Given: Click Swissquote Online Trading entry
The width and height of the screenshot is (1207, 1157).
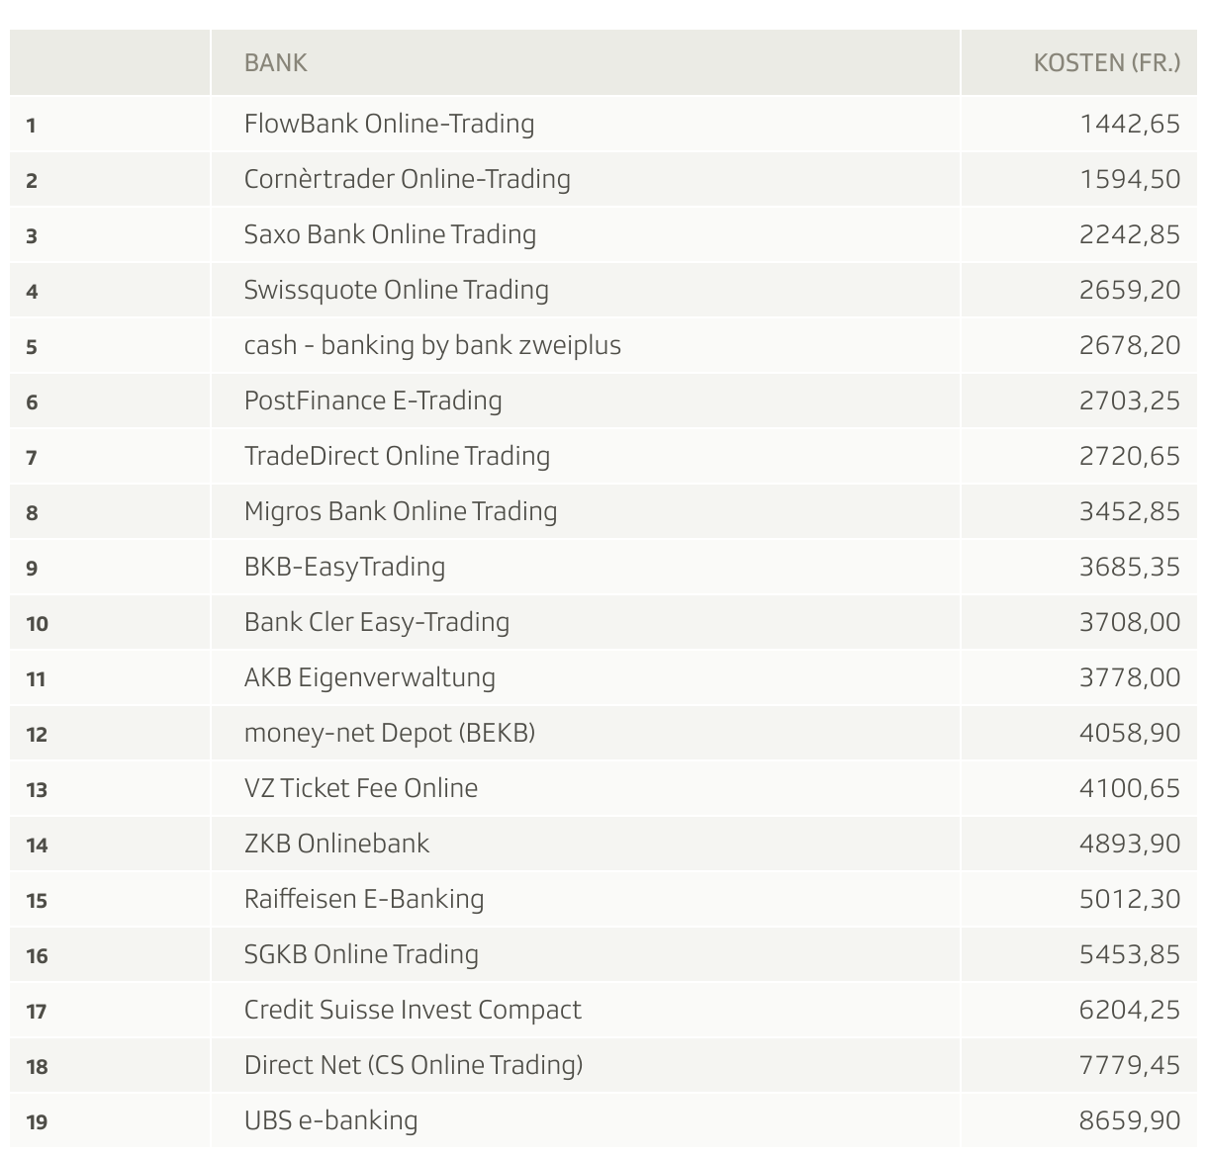Looking at the screenshot, I should [x=396, y=290].
